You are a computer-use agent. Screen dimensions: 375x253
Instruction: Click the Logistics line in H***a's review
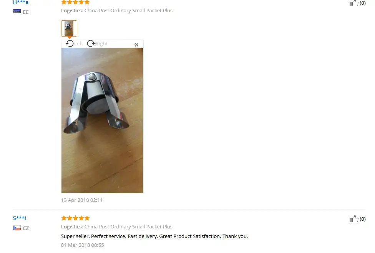[117, 10]
